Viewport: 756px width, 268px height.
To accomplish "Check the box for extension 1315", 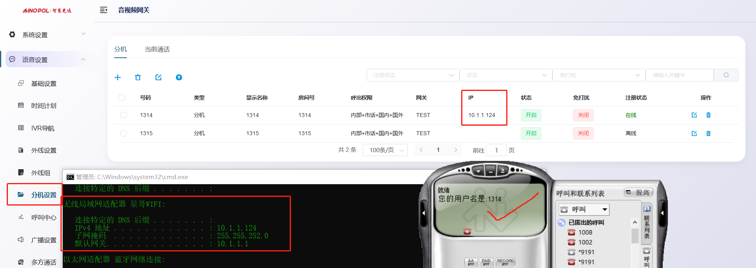I will tap(123, 134).
